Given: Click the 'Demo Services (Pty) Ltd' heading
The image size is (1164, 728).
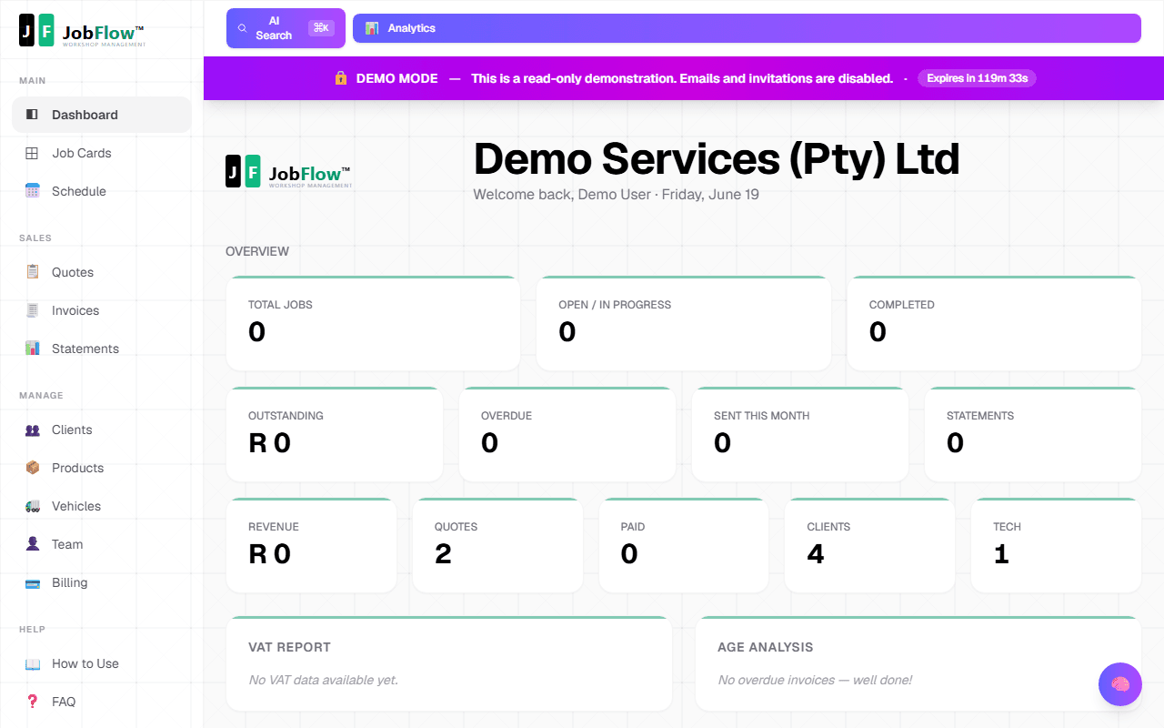Looking at the screenshot, I should tap(717, 158).
